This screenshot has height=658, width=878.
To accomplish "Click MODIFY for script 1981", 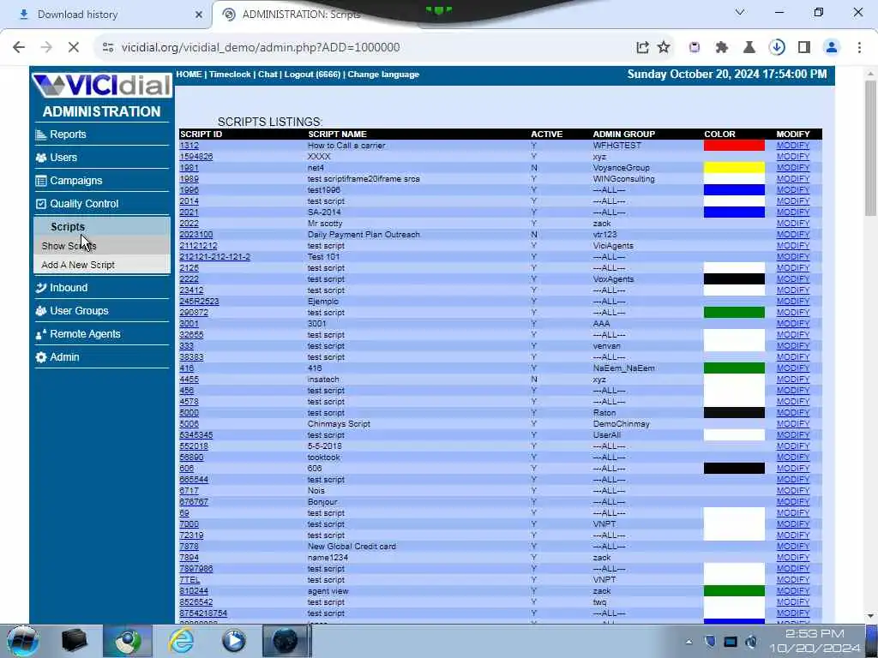I will (x=793, y=168).
